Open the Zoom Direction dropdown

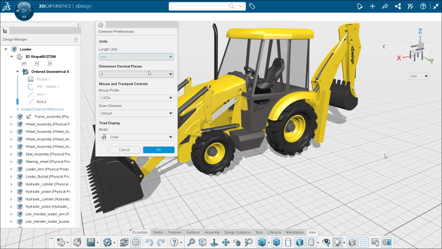tap(136, 113)
